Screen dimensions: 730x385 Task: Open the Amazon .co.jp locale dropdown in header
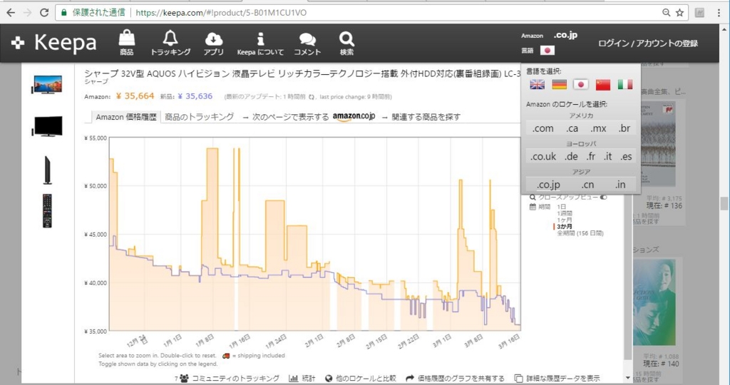(x=565, y=35)
